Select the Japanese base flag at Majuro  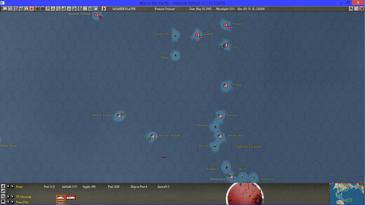point(226,25)
